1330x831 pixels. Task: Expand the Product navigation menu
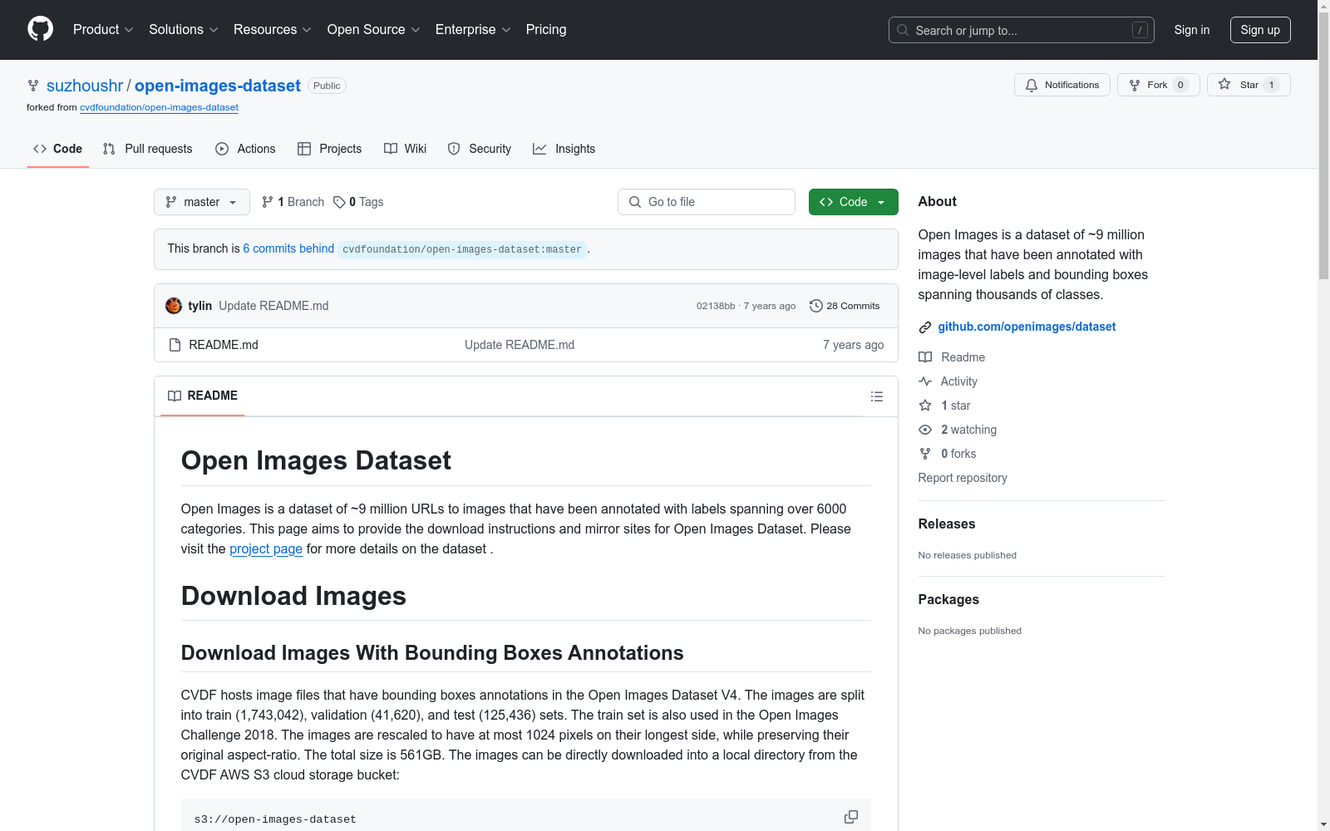point(102,30)
